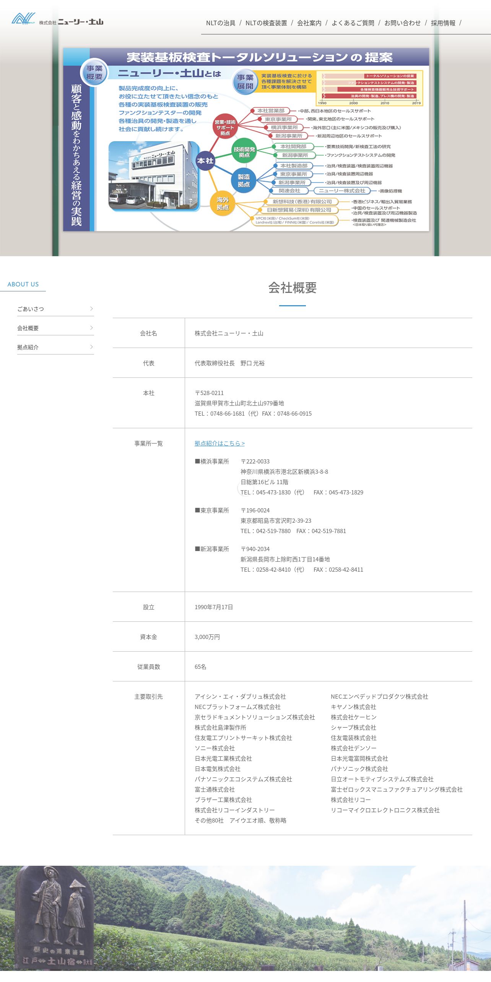
Task: Select 拠点紹介 in the sidebar
Action: (x=55, y=347)
